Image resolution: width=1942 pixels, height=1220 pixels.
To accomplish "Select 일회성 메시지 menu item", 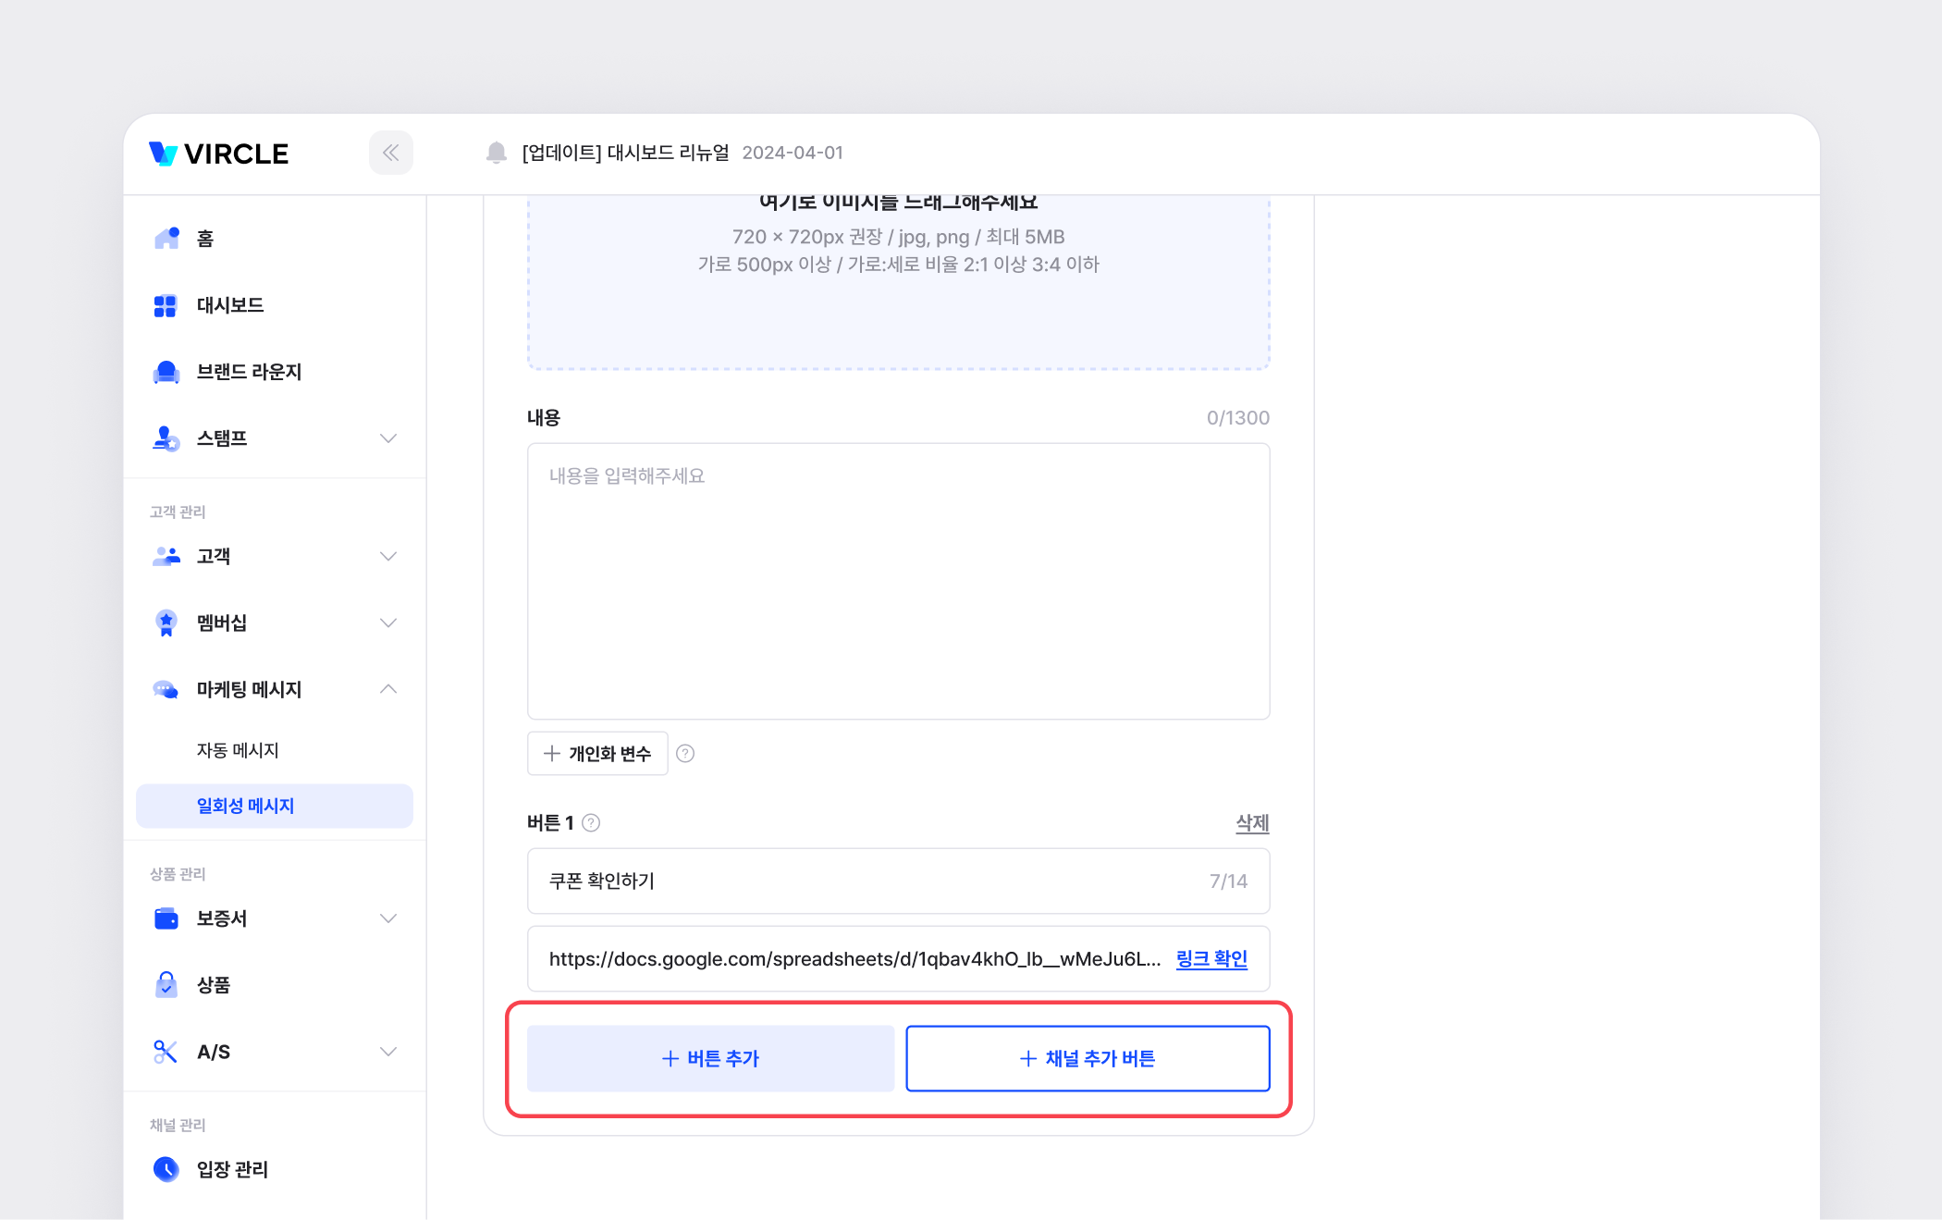I will click(245, 806).
